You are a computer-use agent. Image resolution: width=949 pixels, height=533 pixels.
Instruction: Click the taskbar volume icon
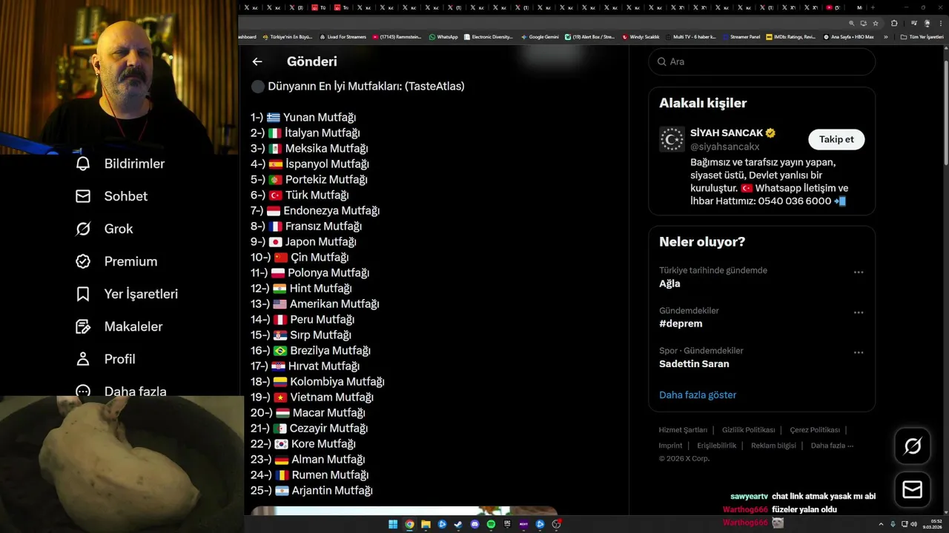click(x=913, y=524)
